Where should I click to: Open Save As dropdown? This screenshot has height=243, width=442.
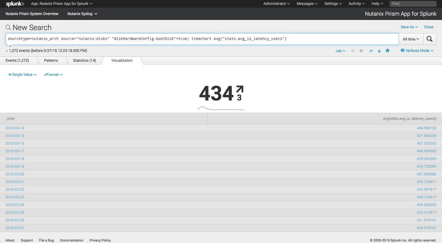point(409,27)
